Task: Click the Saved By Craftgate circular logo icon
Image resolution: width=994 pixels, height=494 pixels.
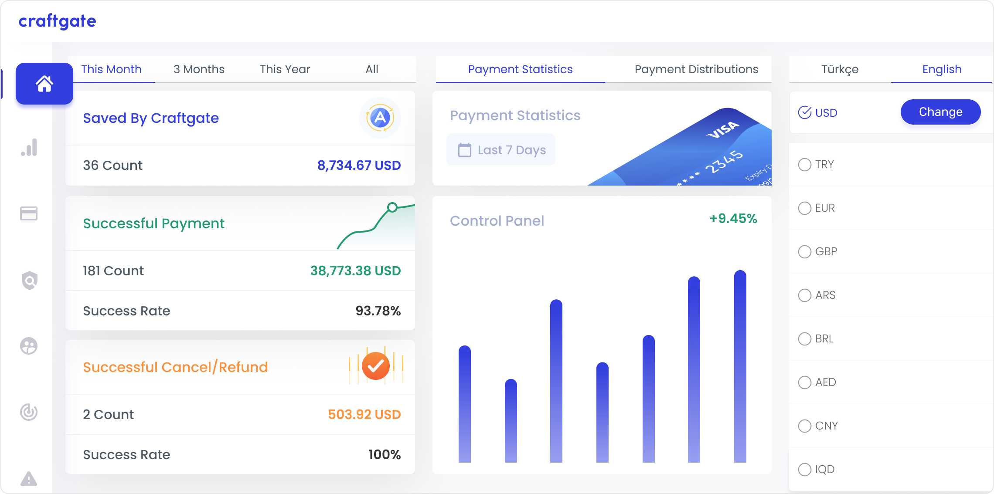Action: tap(380, 117)
